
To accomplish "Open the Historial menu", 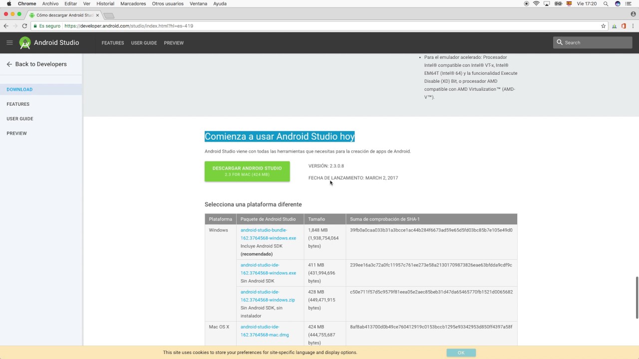I will [105, 3].
